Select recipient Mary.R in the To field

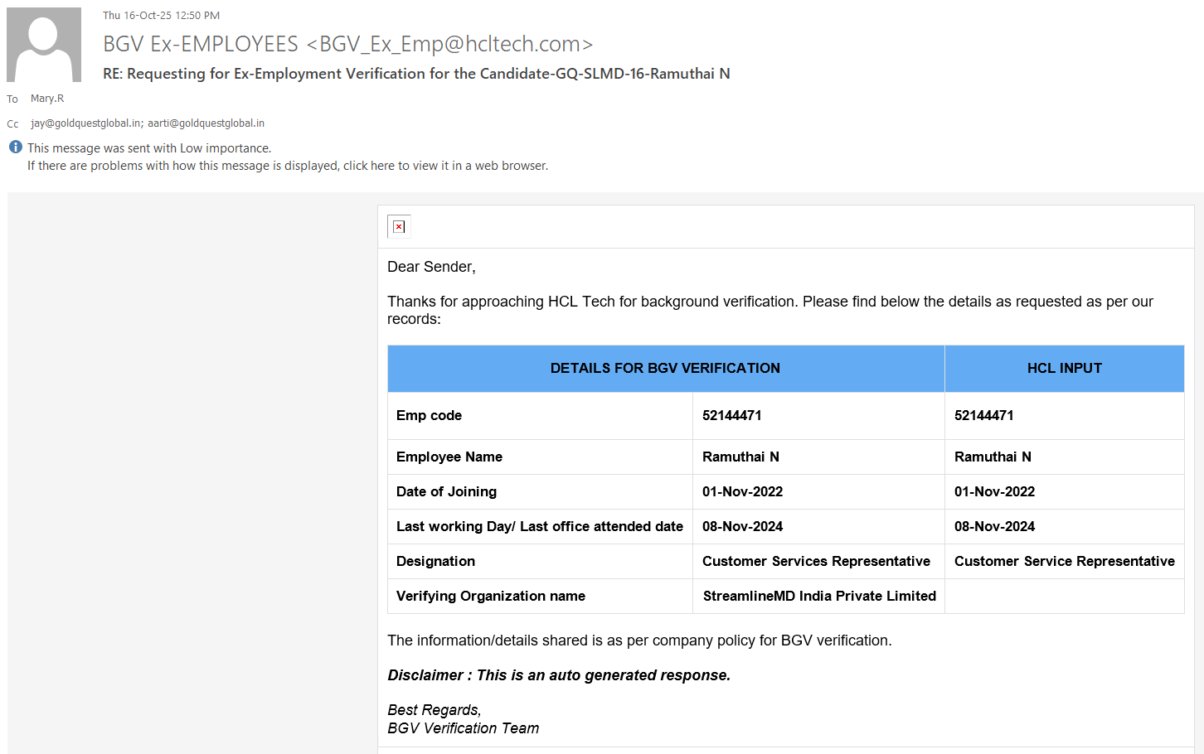[x=47, y=99]
